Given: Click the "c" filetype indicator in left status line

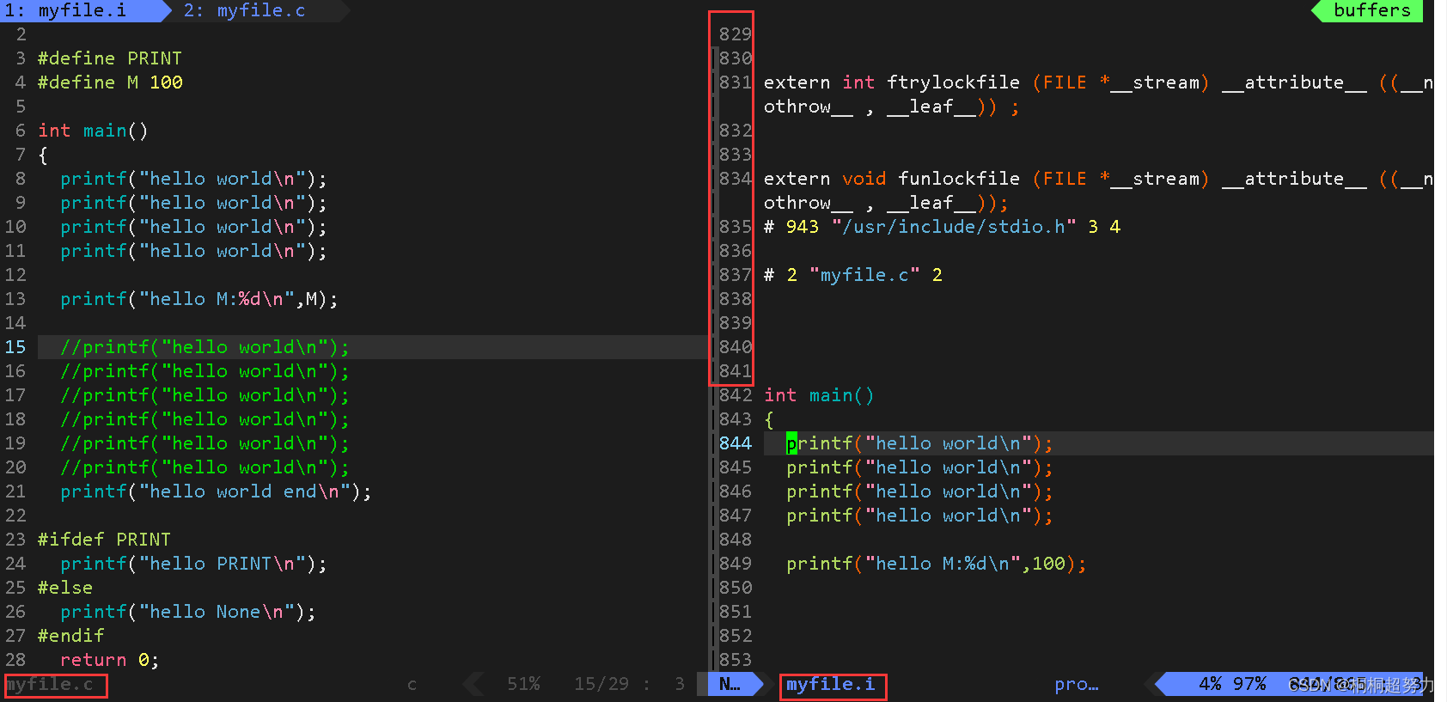Looking at the screenshot, I should coord(412,684).
